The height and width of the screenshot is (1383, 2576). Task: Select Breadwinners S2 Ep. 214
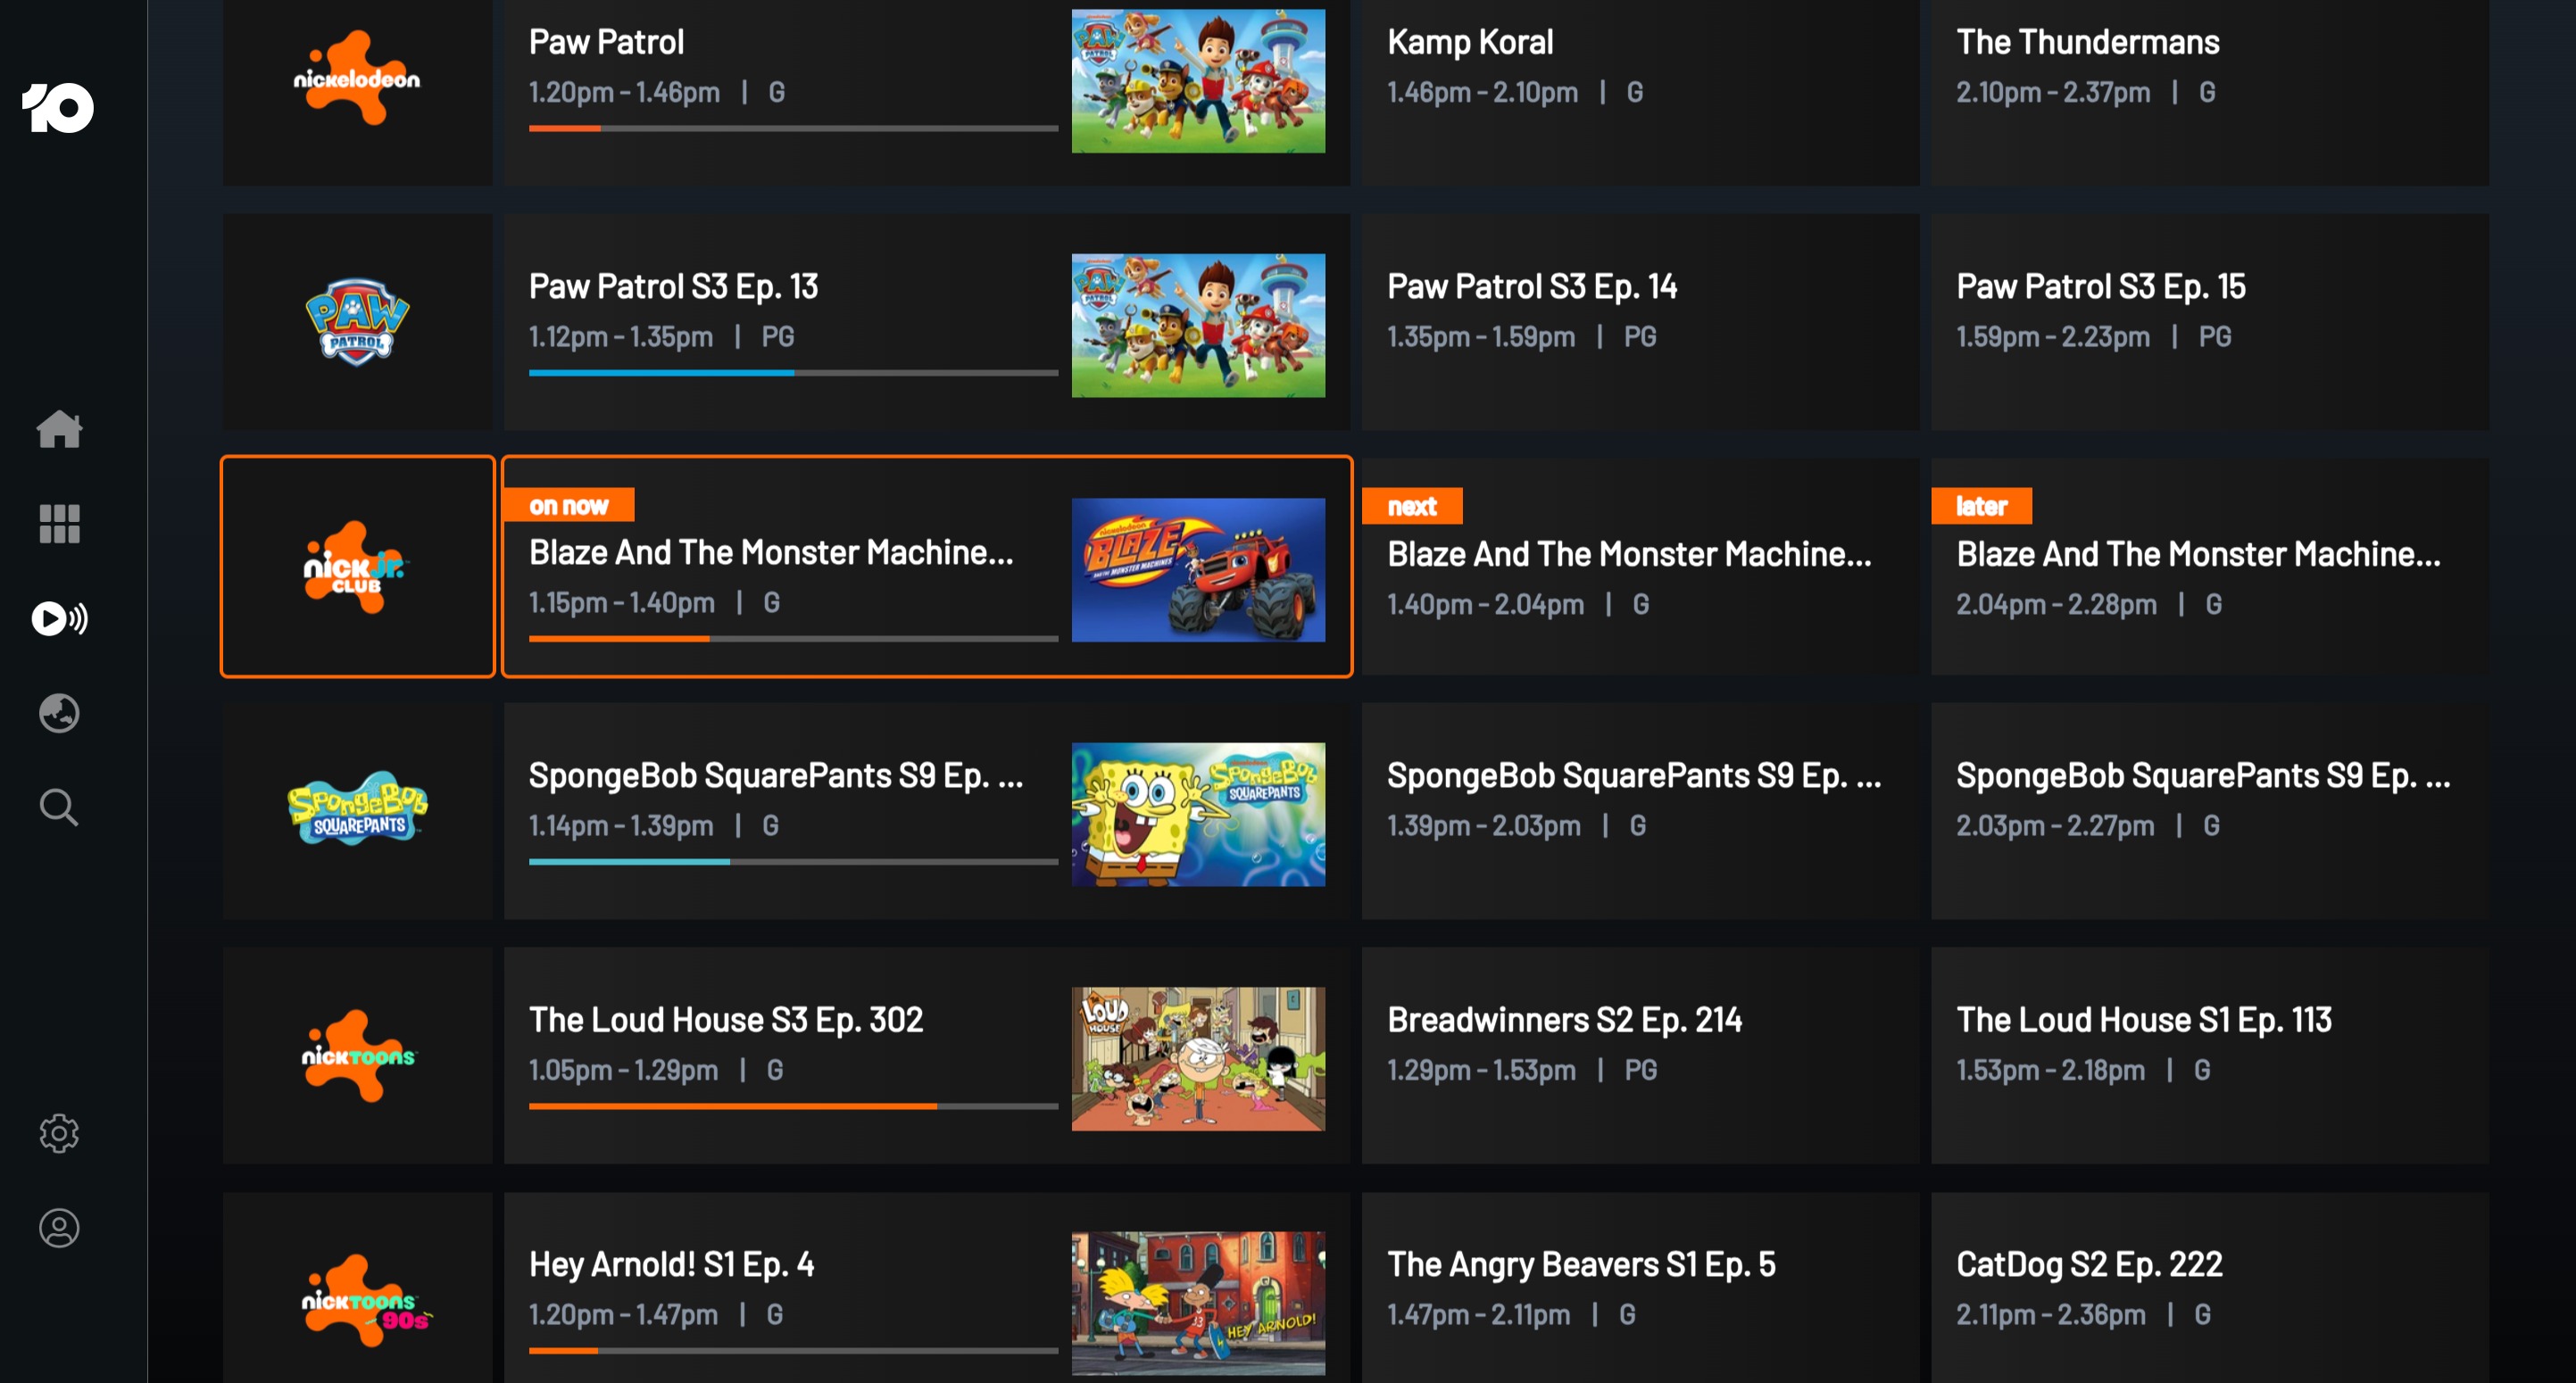coord(1640,1056)
